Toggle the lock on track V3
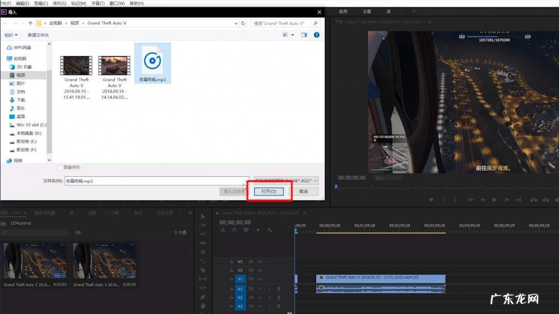559x314 pixels. coord(231,262)
